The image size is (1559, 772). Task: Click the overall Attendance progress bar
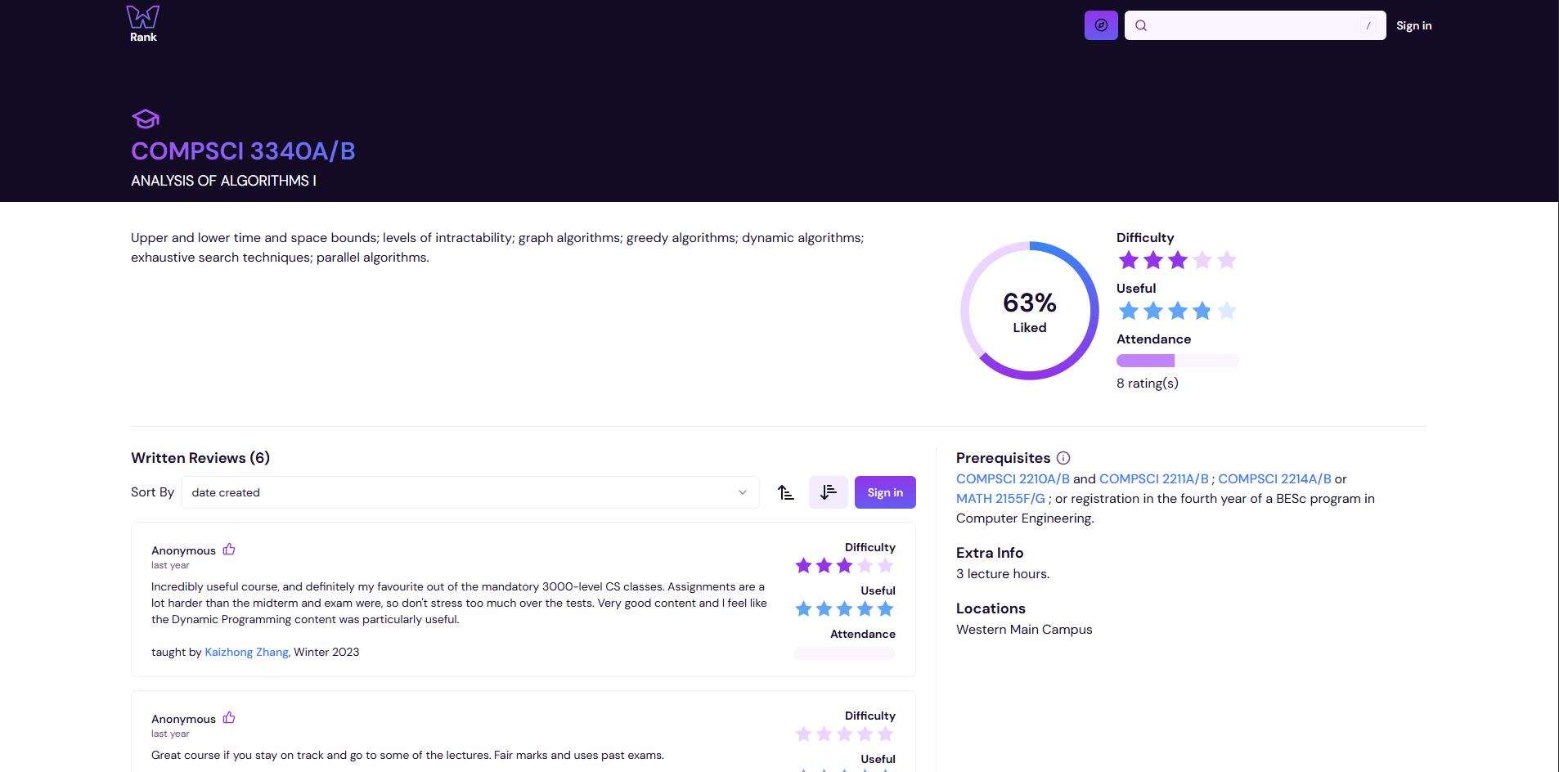click(x=1177, y=361)
